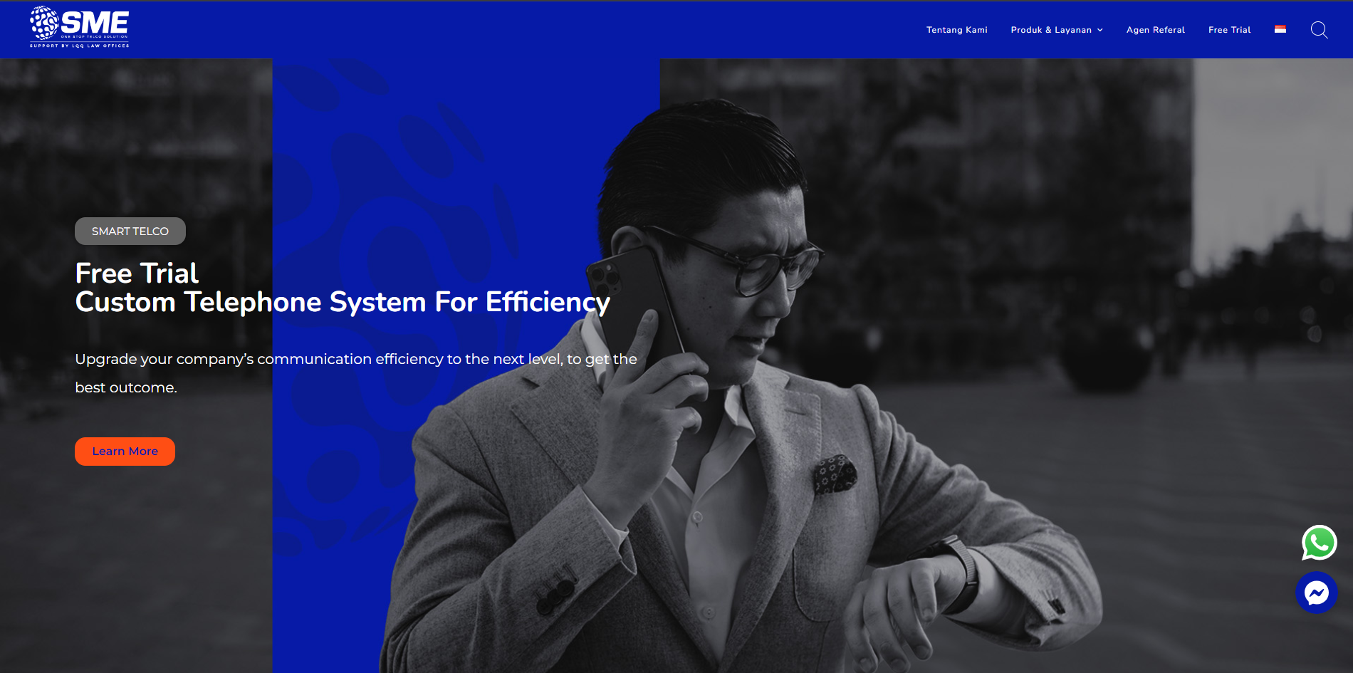
Task: Click the chevron beside Produk & Layanan
Action: click(1101, 30)
